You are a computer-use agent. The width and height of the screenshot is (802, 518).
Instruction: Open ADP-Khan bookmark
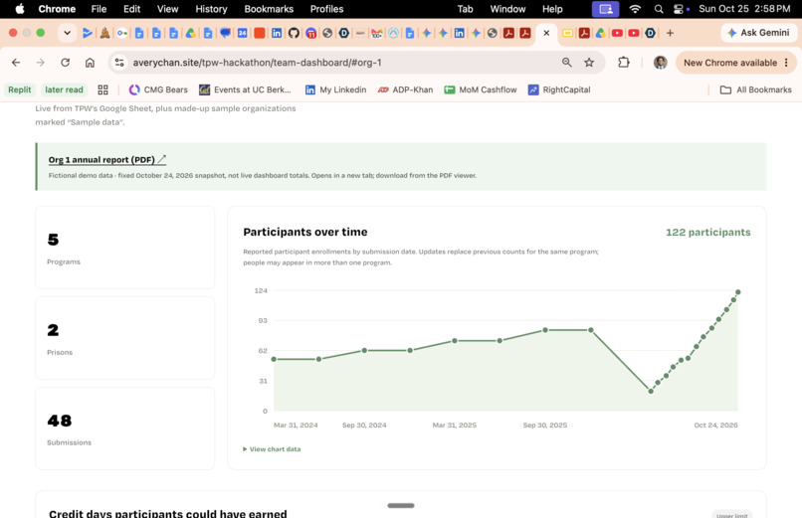point(405,89)
